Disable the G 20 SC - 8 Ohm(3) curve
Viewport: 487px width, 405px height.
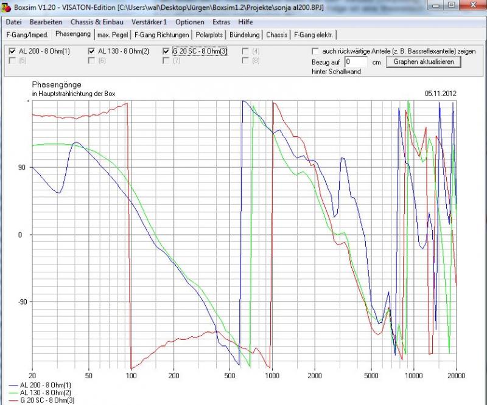[x=167, y=51]
